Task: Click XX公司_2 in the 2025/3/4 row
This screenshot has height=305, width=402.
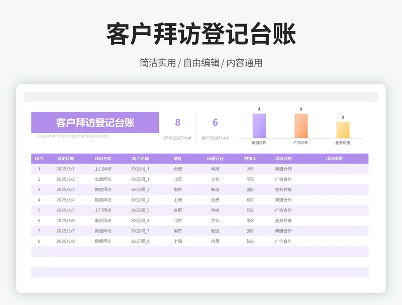Action: coord(140,200)
